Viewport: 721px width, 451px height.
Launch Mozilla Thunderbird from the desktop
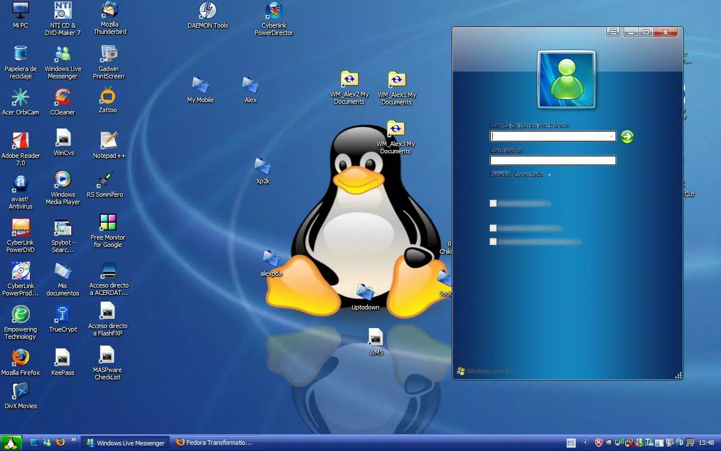pyautogui.click(x=110, y=18)
